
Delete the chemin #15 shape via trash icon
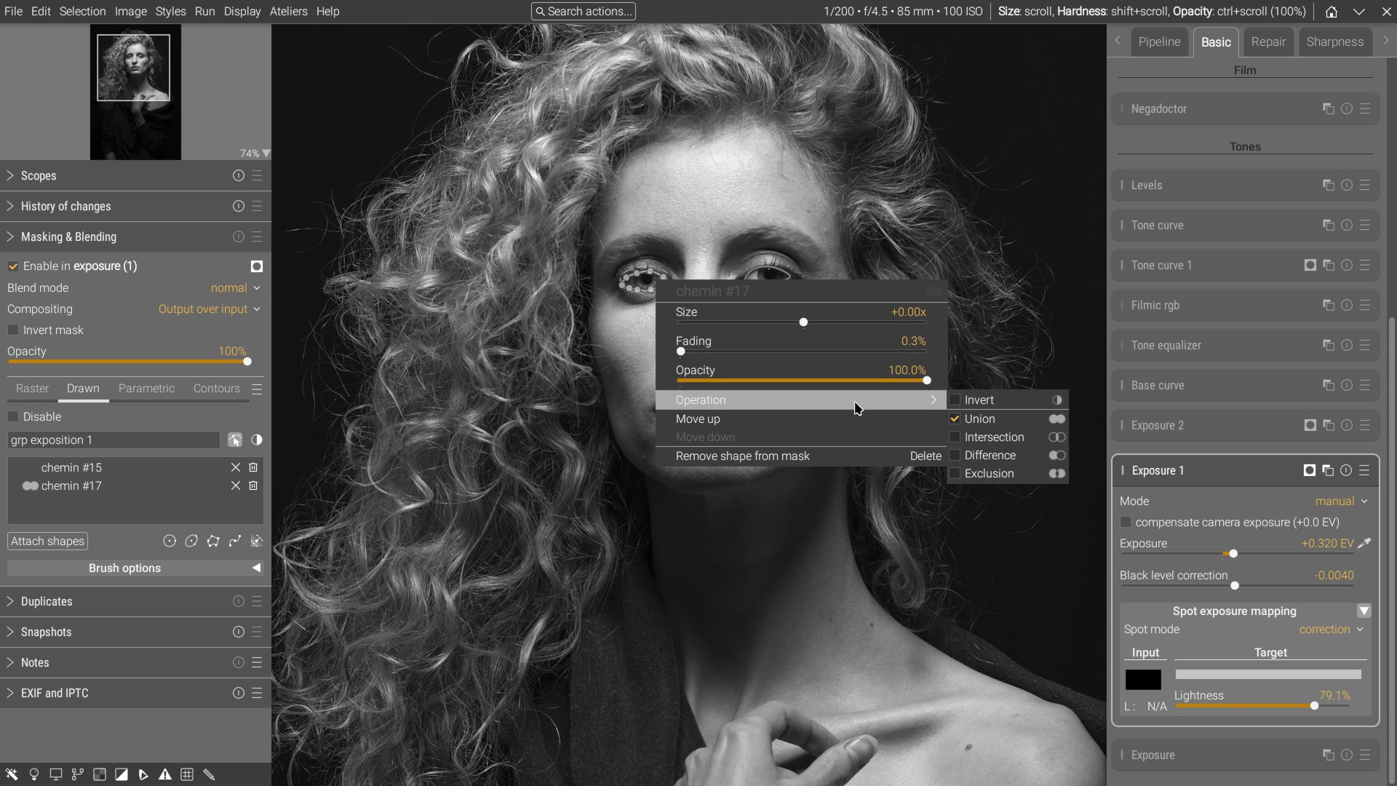click(x=253, y=467)
